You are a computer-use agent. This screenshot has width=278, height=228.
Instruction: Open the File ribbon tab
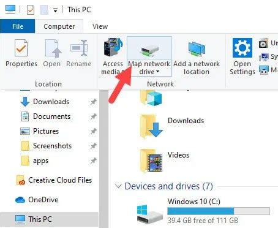pyautogui.click(x=18, y=26)
